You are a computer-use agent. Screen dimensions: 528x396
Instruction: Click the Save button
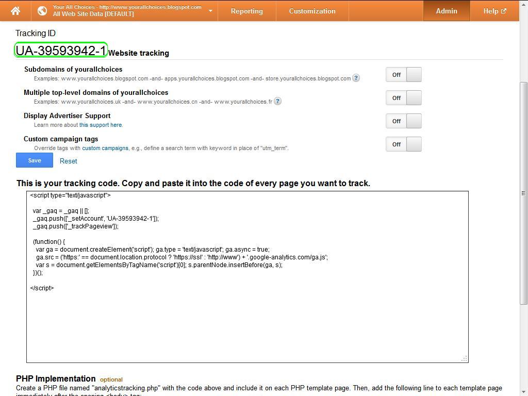(x=35, y=160)
